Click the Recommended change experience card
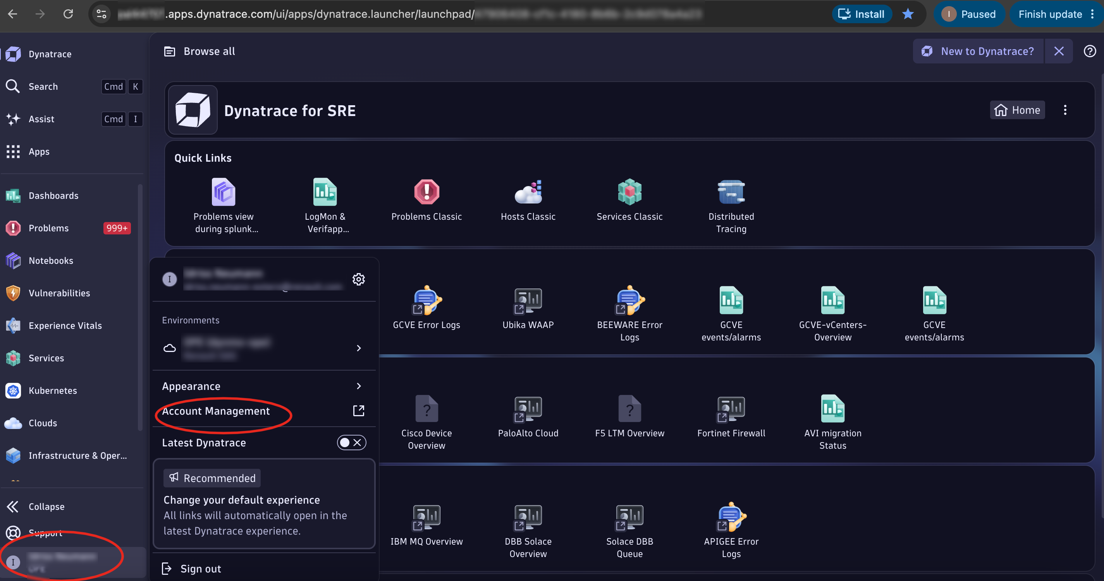 [x=264, y=504]
